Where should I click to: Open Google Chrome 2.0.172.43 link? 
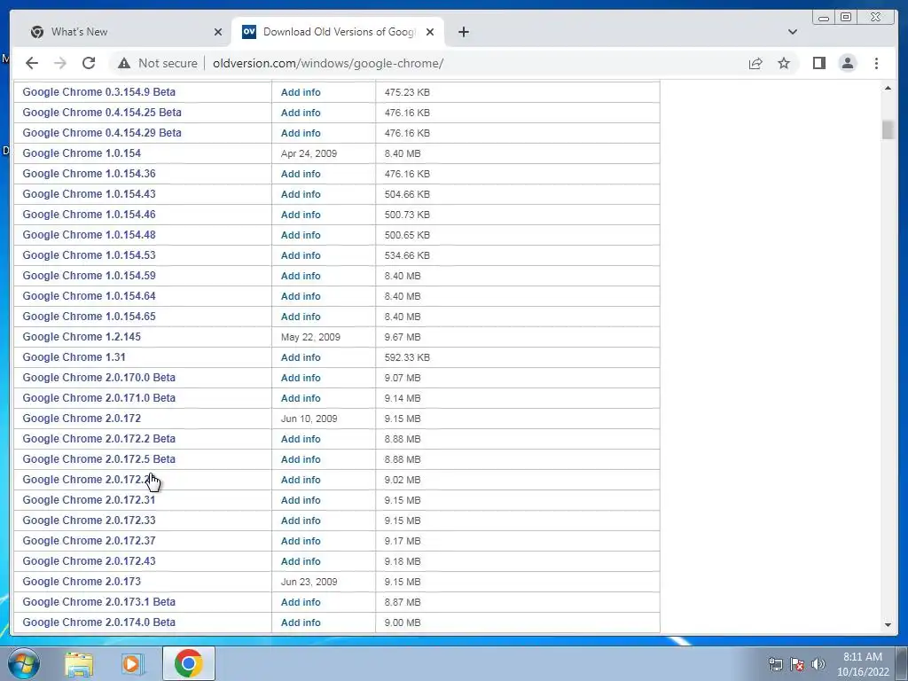click(89, 560)
